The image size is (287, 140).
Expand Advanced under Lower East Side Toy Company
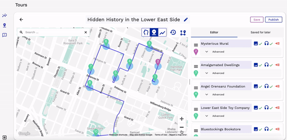pyautogui.click(x=240, y=116)
